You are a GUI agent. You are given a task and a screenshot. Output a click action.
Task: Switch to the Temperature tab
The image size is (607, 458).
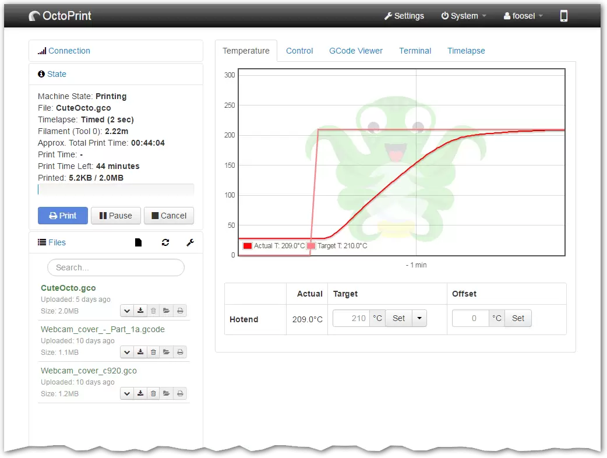click(x=246, y=51)
